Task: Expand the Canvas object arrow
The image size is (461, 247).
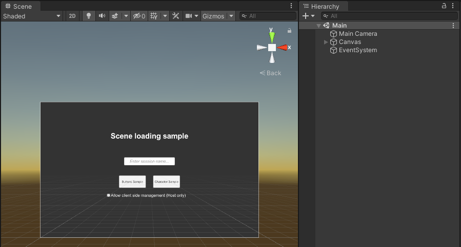Action: coord(326,42)
